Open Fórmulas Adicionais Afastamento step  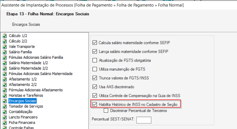point(36,90)
